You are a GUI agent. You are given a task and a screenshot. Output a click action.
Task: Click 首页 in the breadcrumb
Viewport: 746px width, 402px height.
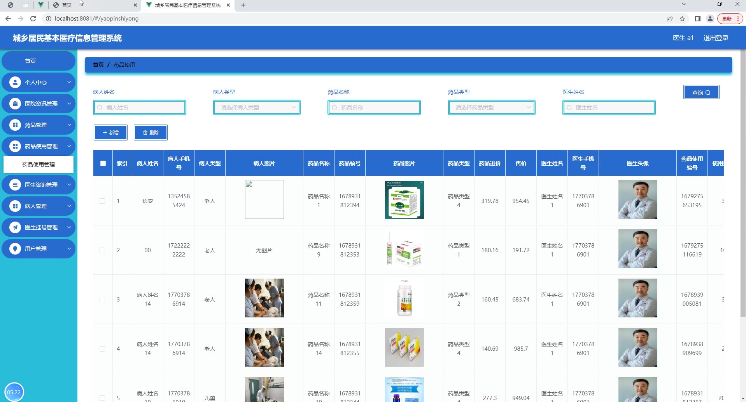pos(98,65)
